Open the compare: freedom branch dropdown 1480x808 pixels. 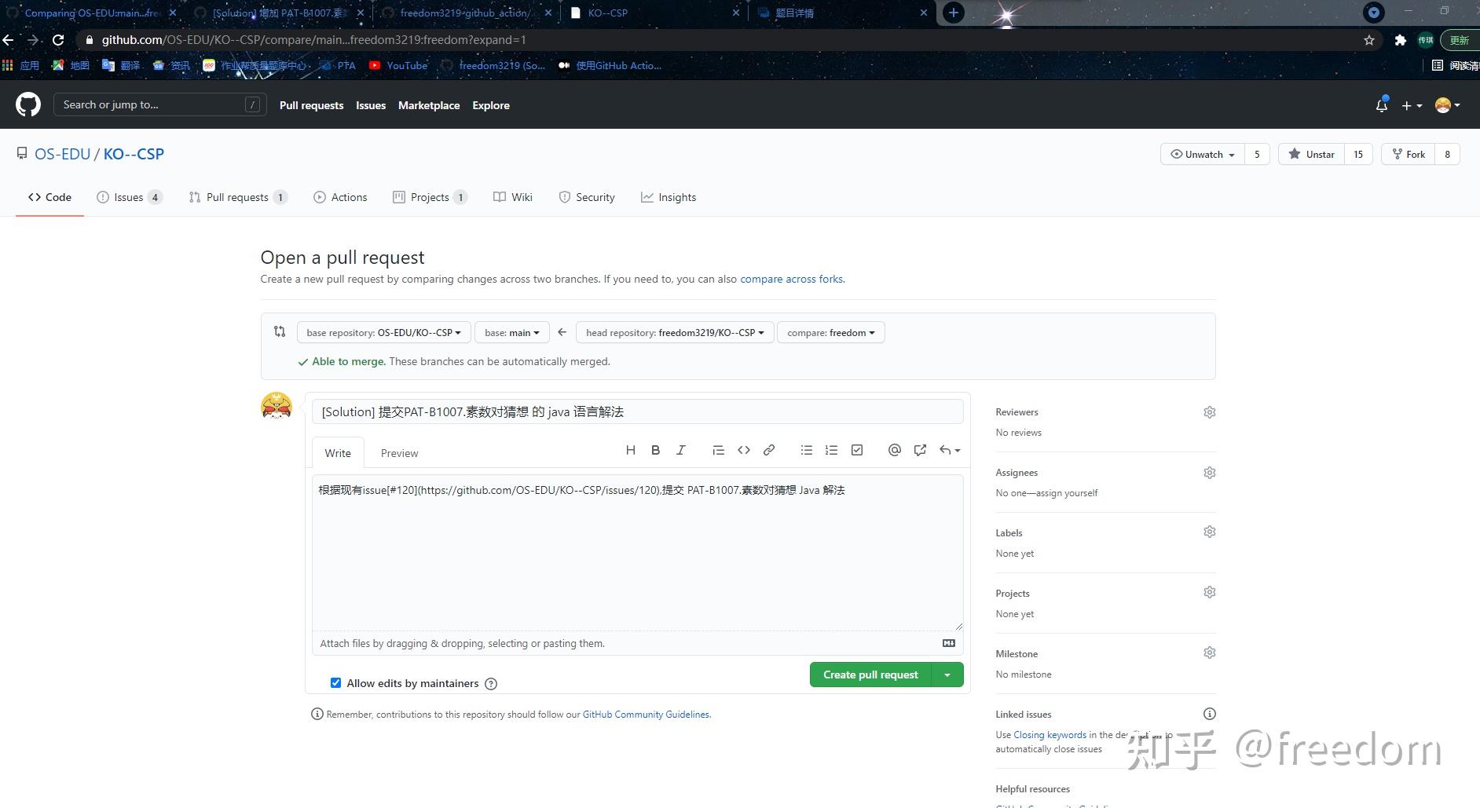click(830, 332)
